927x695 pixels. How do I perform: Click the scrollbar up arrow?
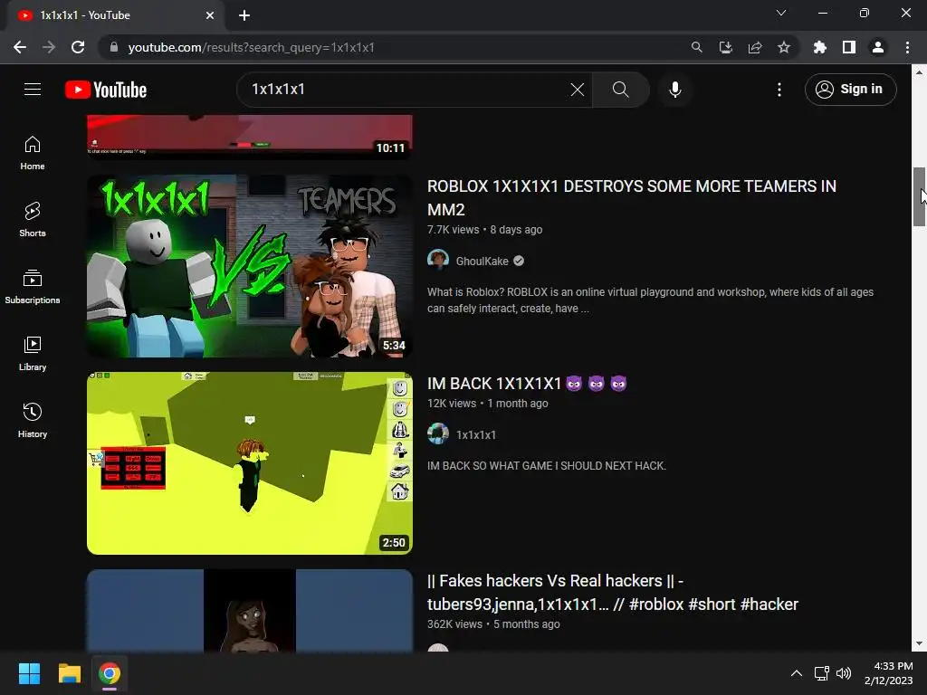coord(919,72)
